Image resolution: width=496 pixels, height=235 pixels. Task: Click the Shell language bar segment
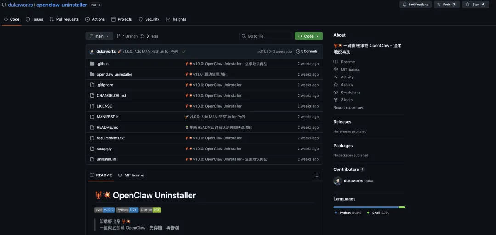pos(402,207)
